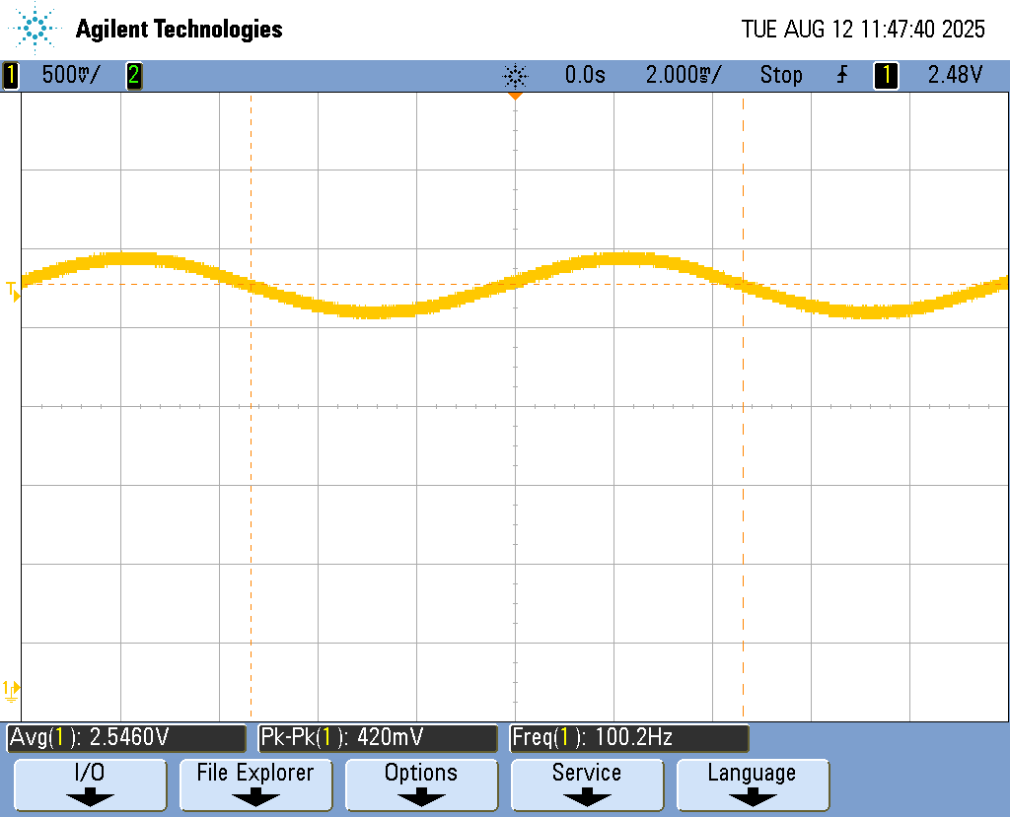Select the right gray dashed cursor line

743,493
